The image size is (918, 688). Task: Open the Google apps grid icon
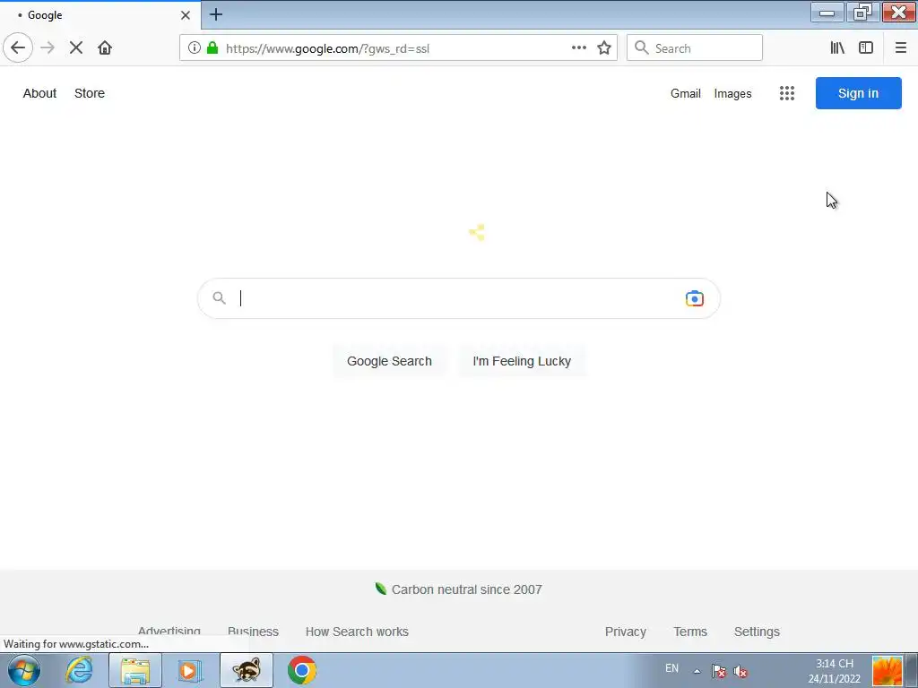click(787, 93)
